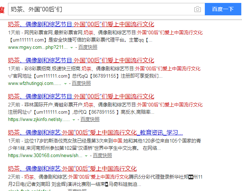Open fifth result title above 腾讯5分彩 snippet

click(72, 169)
